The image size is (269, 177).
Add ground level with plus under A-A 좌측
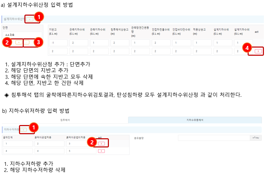[19, 42]
